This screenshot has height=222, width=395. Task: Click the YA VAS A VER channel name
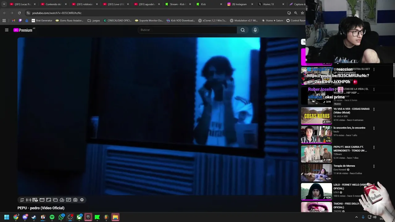340,116
